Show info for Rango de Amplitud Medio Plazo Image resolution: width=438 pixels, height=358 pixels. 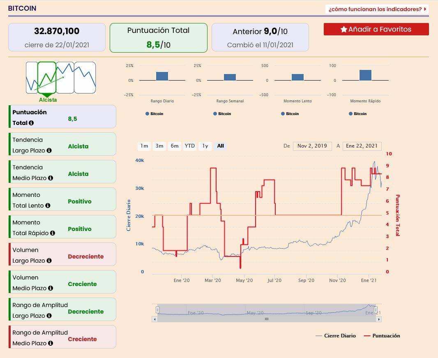pyautogui.click(x=51, y=343)
